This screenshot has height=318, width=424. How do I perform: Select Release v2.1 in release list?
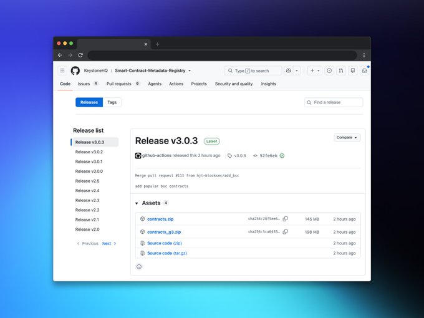click(87, 219)
